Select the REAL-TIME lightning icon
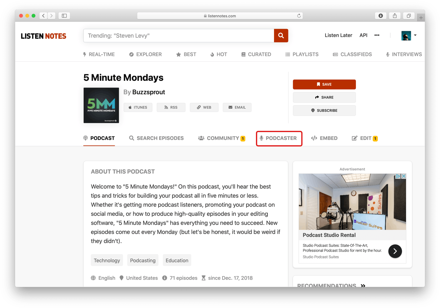This screenshot has height=308, width=440. pyautogui.click(x=84, y=54)
